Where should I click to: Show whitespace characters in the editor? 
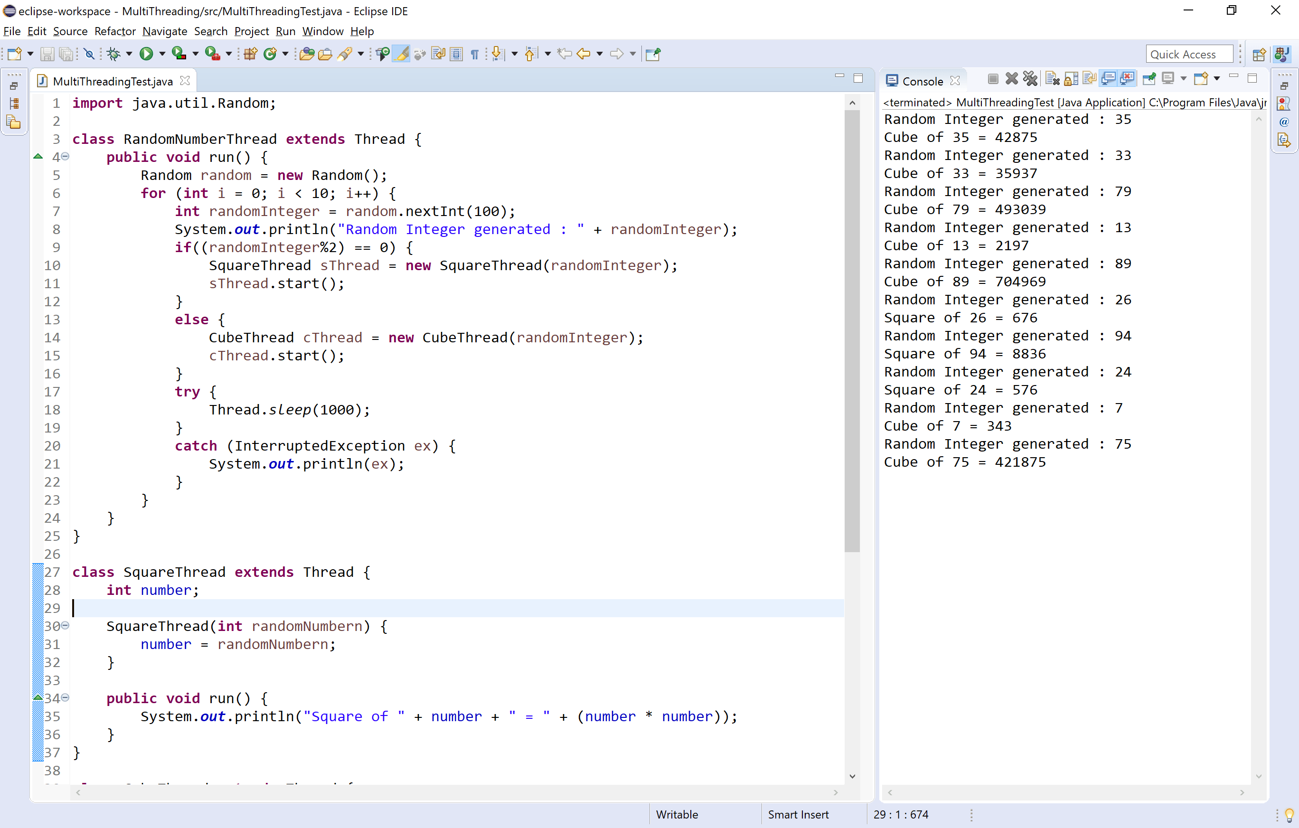[x=474, y=53]
